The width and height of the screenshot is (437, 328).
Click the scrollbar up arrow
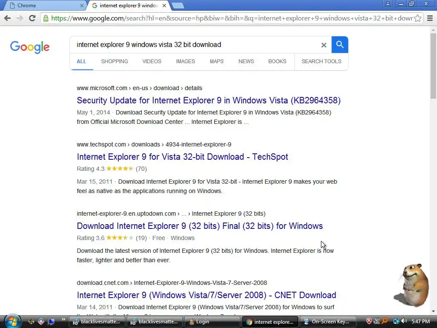click(433, 29)
